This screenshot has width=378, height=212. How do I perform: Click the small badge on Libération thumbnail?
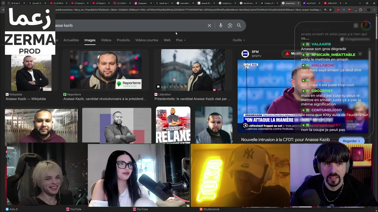click(158, 87)
